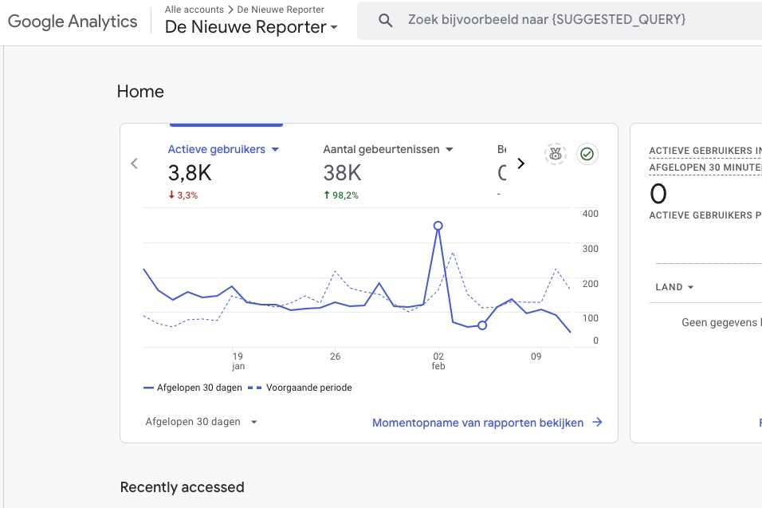Click the Recently accessed heading

183,487
